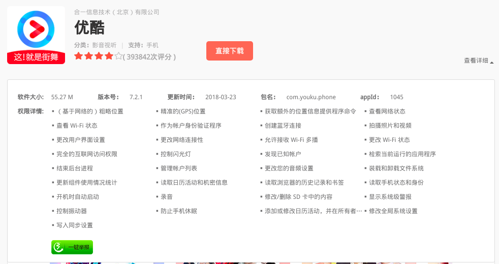Click the 直接下载 download button
Image resolution: width=499 pixels, height=264 pixels.
[230, 51]
